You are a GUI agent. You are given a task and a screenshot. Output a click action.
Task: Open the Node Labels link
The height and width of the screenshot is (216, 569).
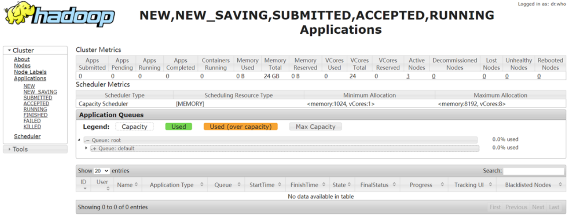(x=30, y=72)
